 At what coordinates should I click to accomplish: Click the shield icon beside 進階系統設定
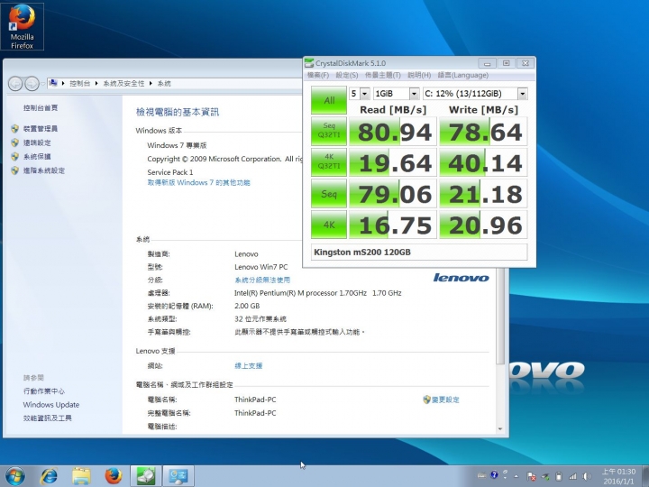point(15,170)
